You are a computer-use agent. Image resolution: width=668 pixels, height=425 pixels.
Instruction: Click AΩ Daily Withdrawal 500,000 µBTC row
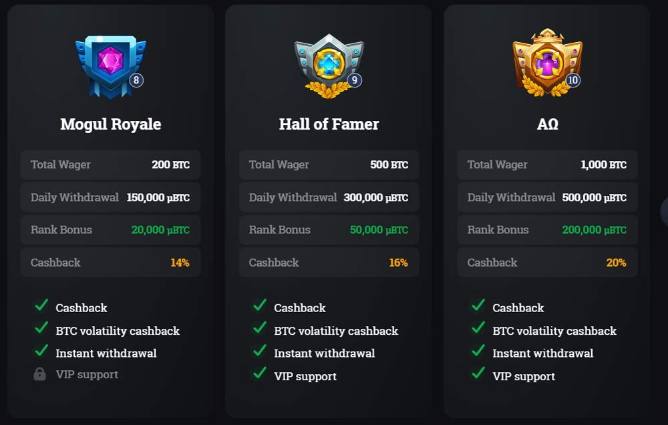tap(548, 197)
